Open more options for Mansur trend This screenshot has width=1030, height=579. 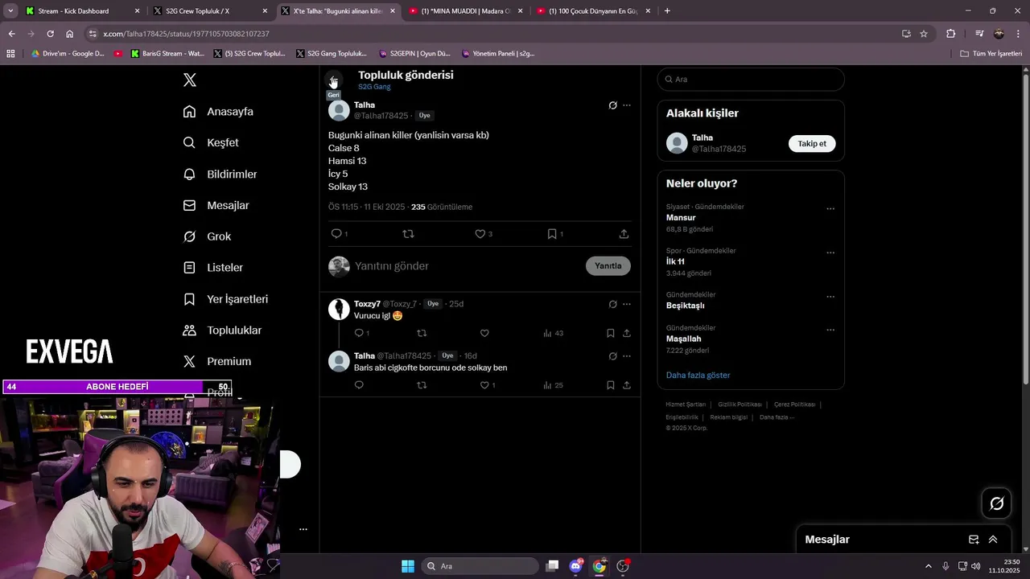[x=830, y=209]
